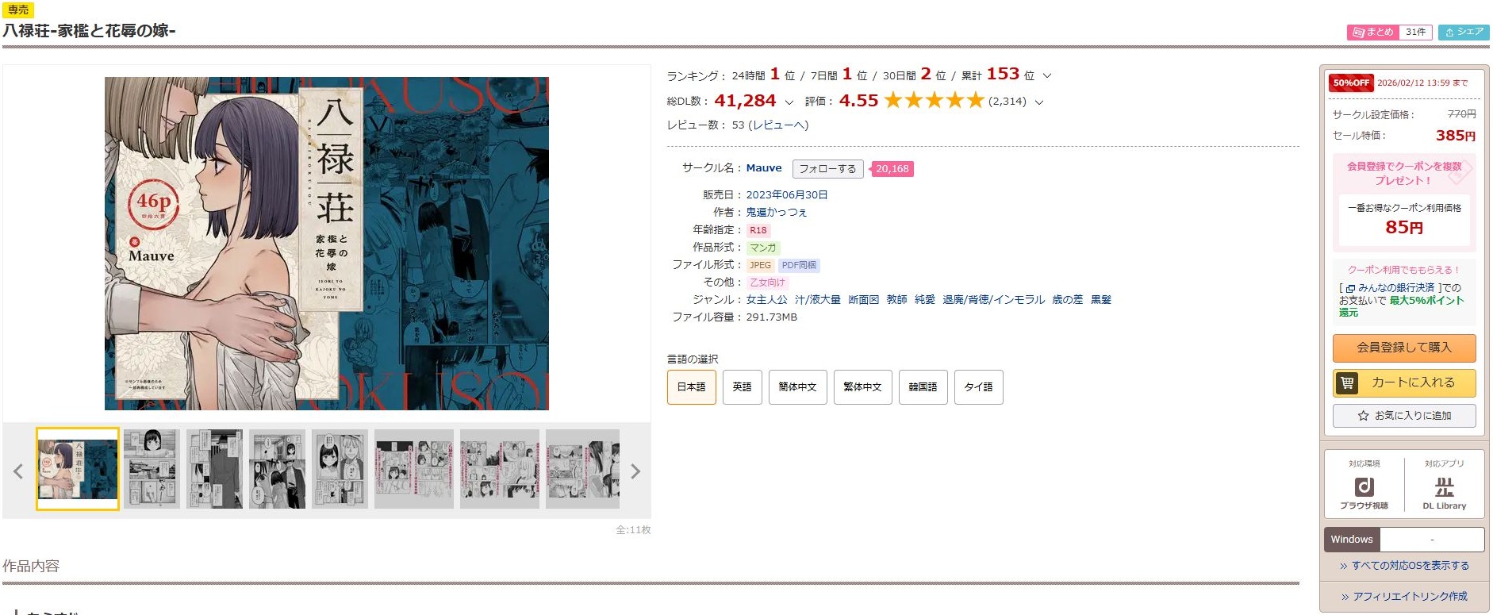Image resolution: width=1493 pixels, height=615 pixels.
Task: Open the ブラウザ視聴 browser viewer icon
Action: [1364, 492]
